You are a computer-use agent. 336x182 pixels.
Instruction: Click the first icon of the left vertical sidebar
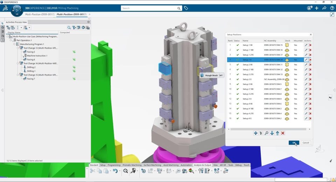pos(2,23)
